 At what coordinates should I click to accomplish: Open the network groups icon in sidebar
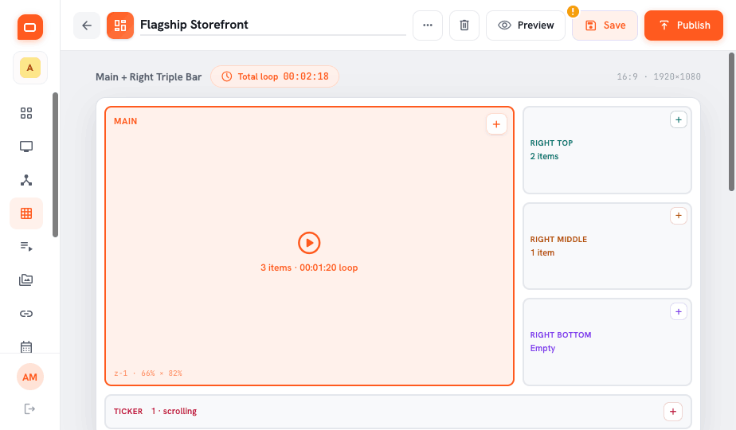[26, 180]
